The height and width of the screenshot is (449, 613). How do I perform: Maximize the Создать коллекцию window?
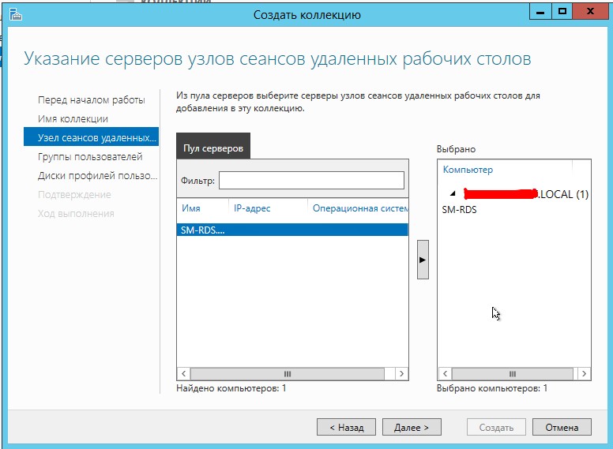coord(562,13)
